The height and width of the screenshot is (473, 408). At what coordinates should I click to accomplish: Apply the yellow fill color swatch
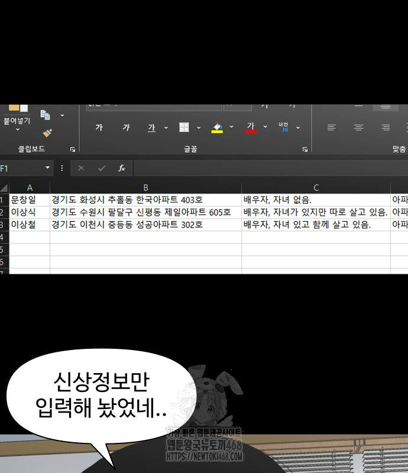click(x=217, y=128)
